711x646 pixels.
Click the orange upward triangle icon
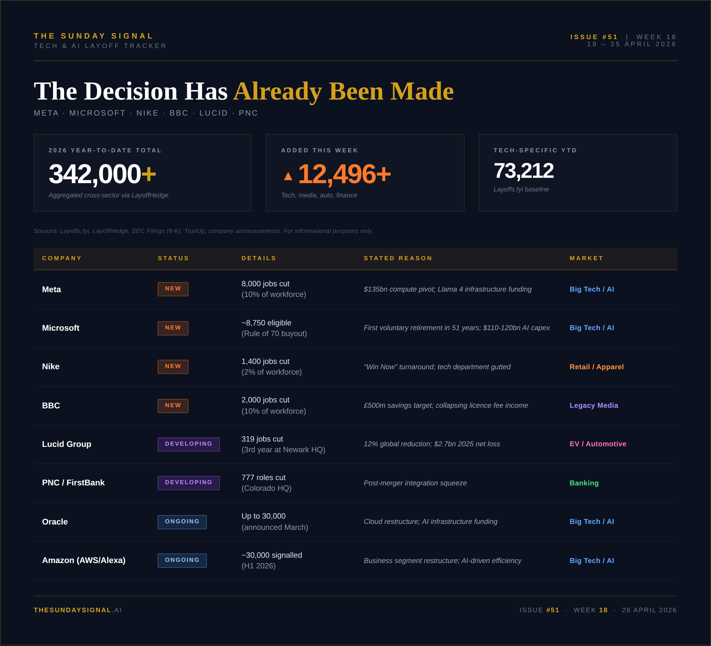coord(288,176)
